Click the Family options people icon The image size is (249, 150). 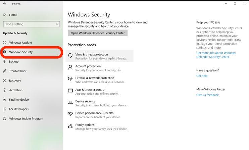pos(70,126)
